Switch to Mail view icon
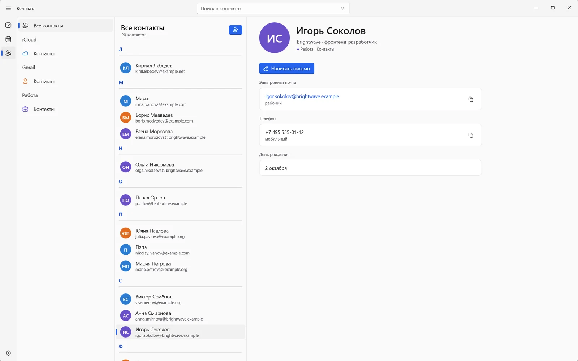The height and width of the screenshot is (361, 578). (x=8, y=25)
